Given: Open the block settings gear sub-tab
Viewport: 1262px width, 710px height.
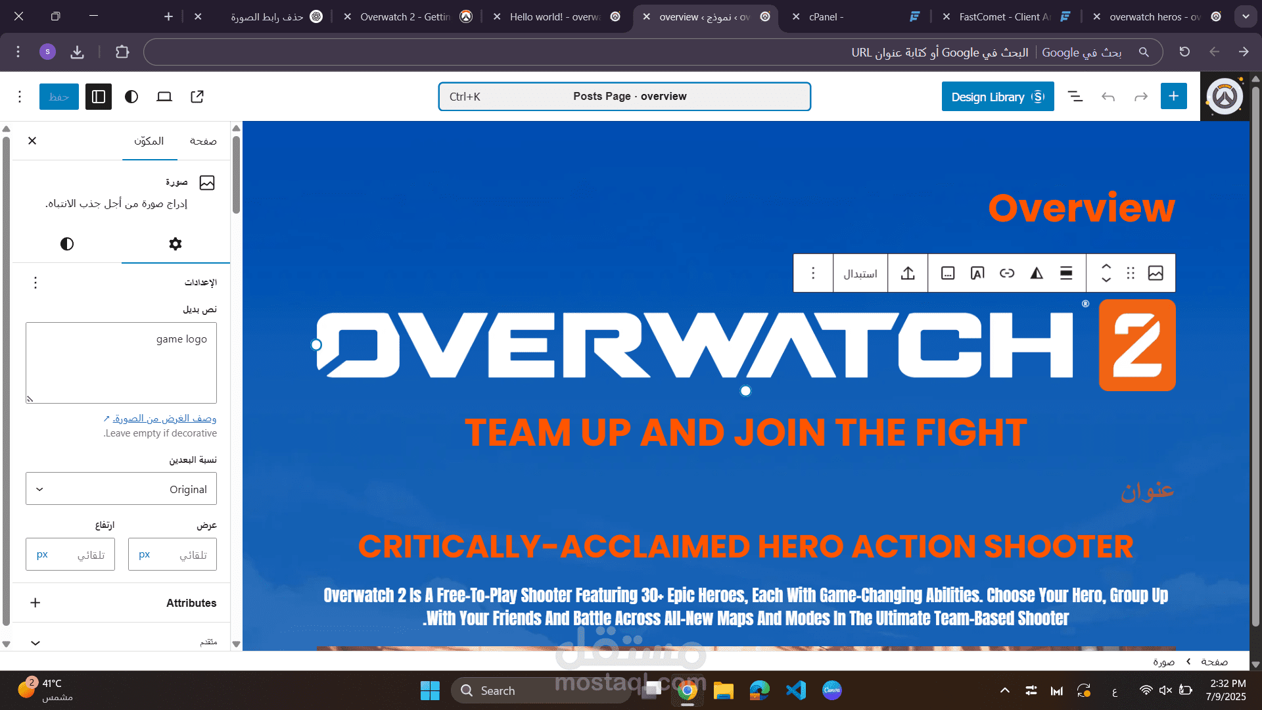Looking at the screenshot, I should coord(175,244).
